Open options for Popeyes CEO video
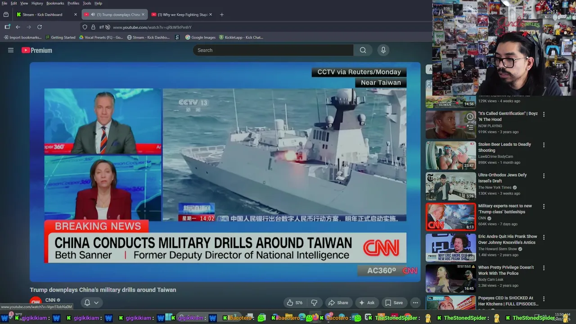This screenshot has height=324, width=576. click(x=544, y=298)
